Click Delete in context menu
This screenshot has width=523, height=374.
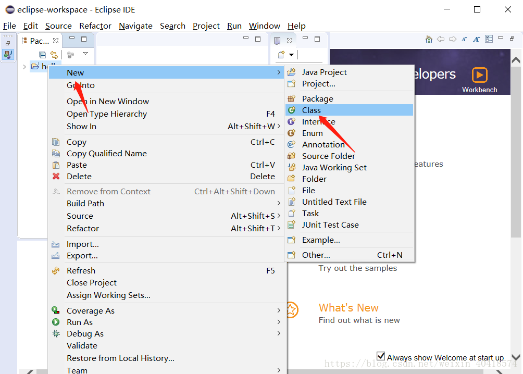pyautogui.click(x=167, y=176)
